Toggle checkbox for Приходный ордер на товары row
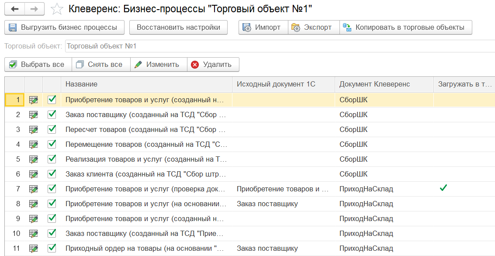The image size is (495, 256). tap(52, 248)
